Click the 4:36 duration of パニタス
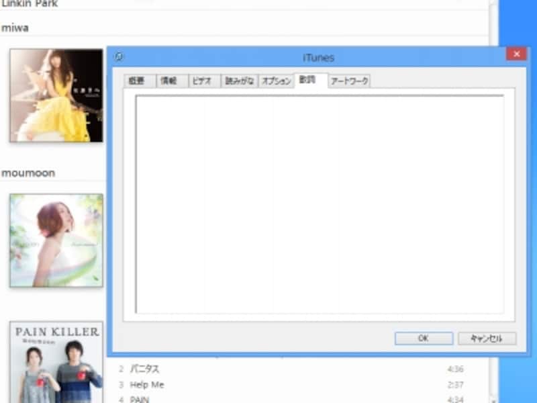The width and height of the screenshot is (537, 403). [x=456, y=369]
